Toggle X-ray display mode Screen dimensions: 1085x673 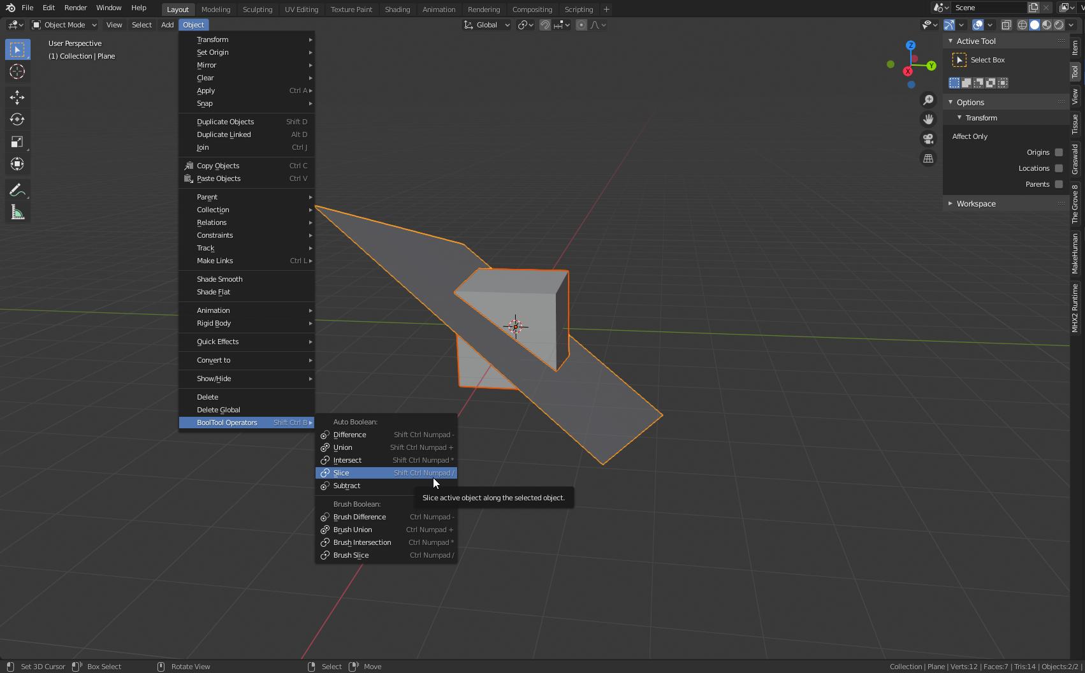coord(1006,25)
